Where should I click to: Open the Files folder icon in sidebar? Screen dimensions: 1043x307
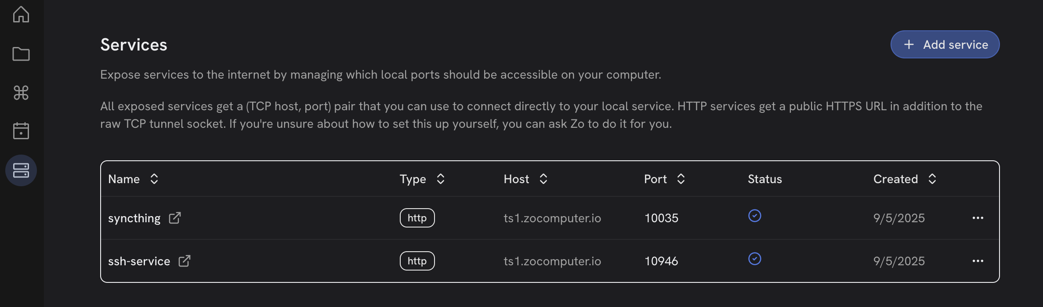point(21,54)
